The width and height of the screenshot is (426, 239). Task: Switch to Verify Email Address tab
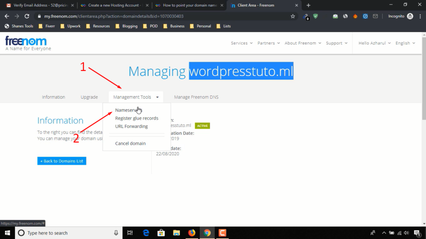(40, 5)
